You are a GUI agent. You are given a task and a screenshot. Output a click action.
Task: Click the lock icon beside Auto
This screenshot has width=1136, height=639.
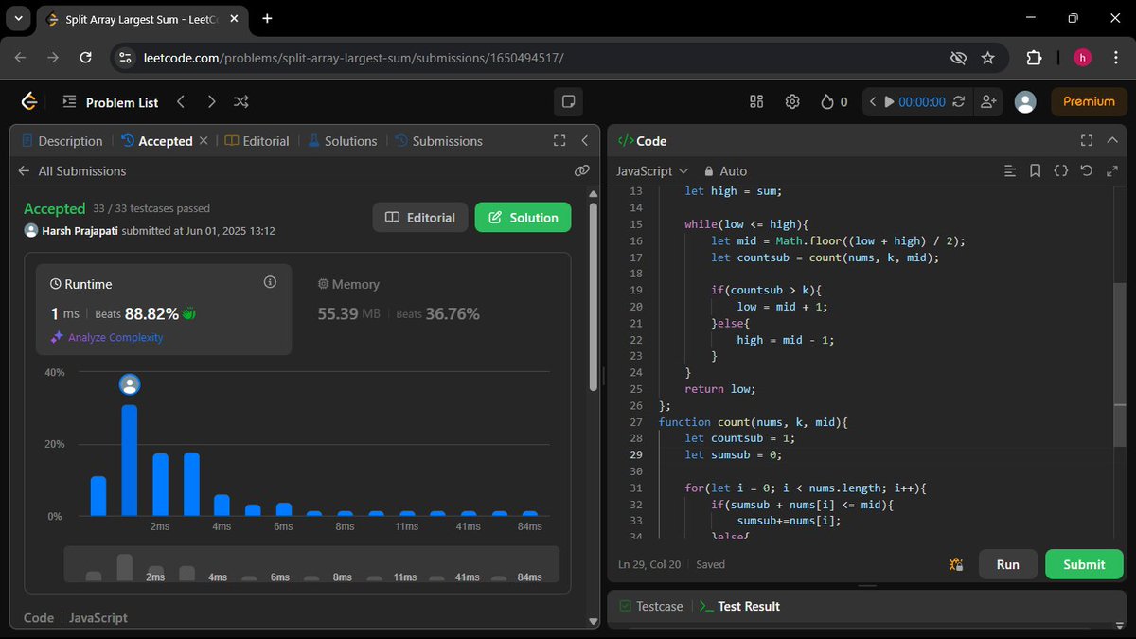click(708, 171)
